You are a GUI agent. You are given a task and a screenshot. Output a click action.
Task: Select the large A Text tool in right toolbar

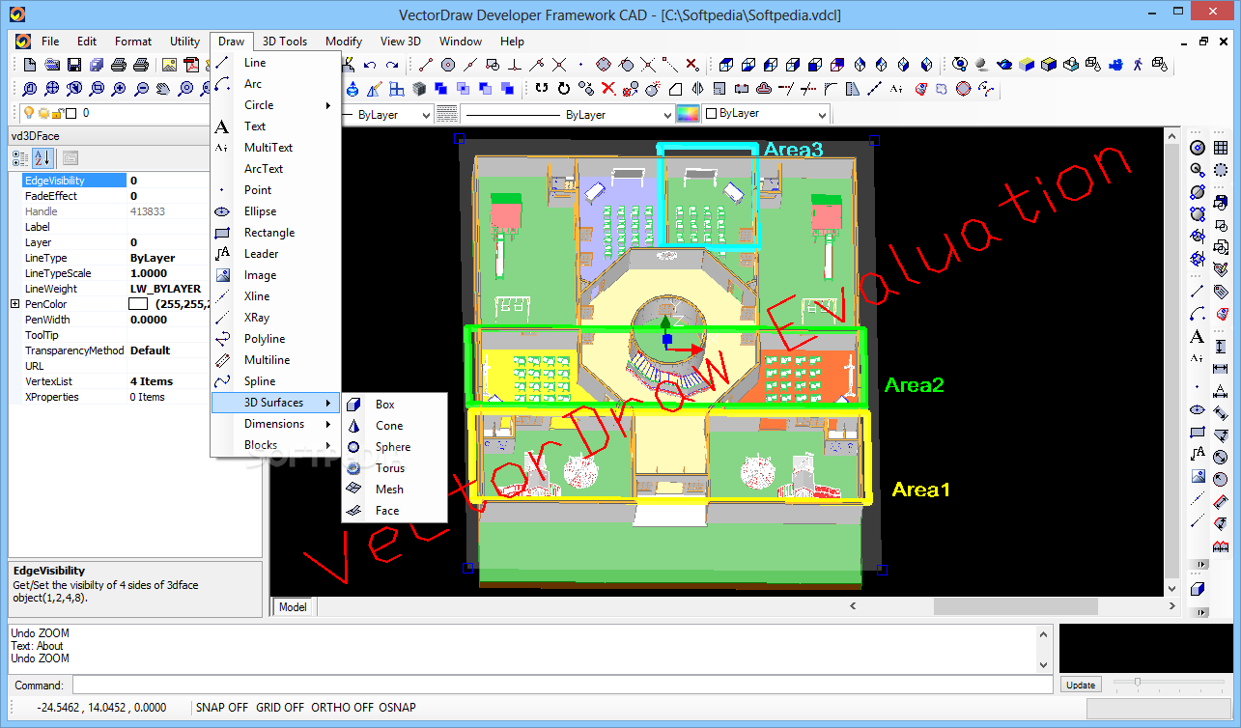[1198, 337]
